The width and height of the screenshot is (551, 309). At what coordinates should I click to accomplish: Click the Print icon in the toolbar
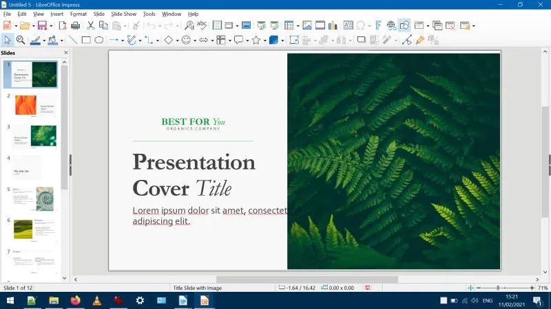(x=74, y=25)
